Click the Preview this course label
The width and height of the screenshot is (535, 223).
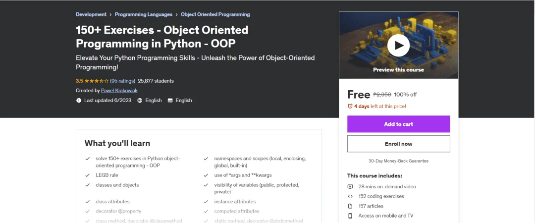coord(398,70)
